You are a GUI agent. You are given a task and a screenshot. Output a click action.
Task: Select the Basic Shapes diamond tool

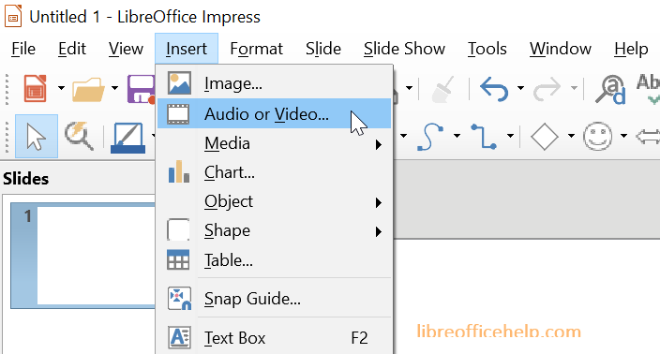coord(545,136)
